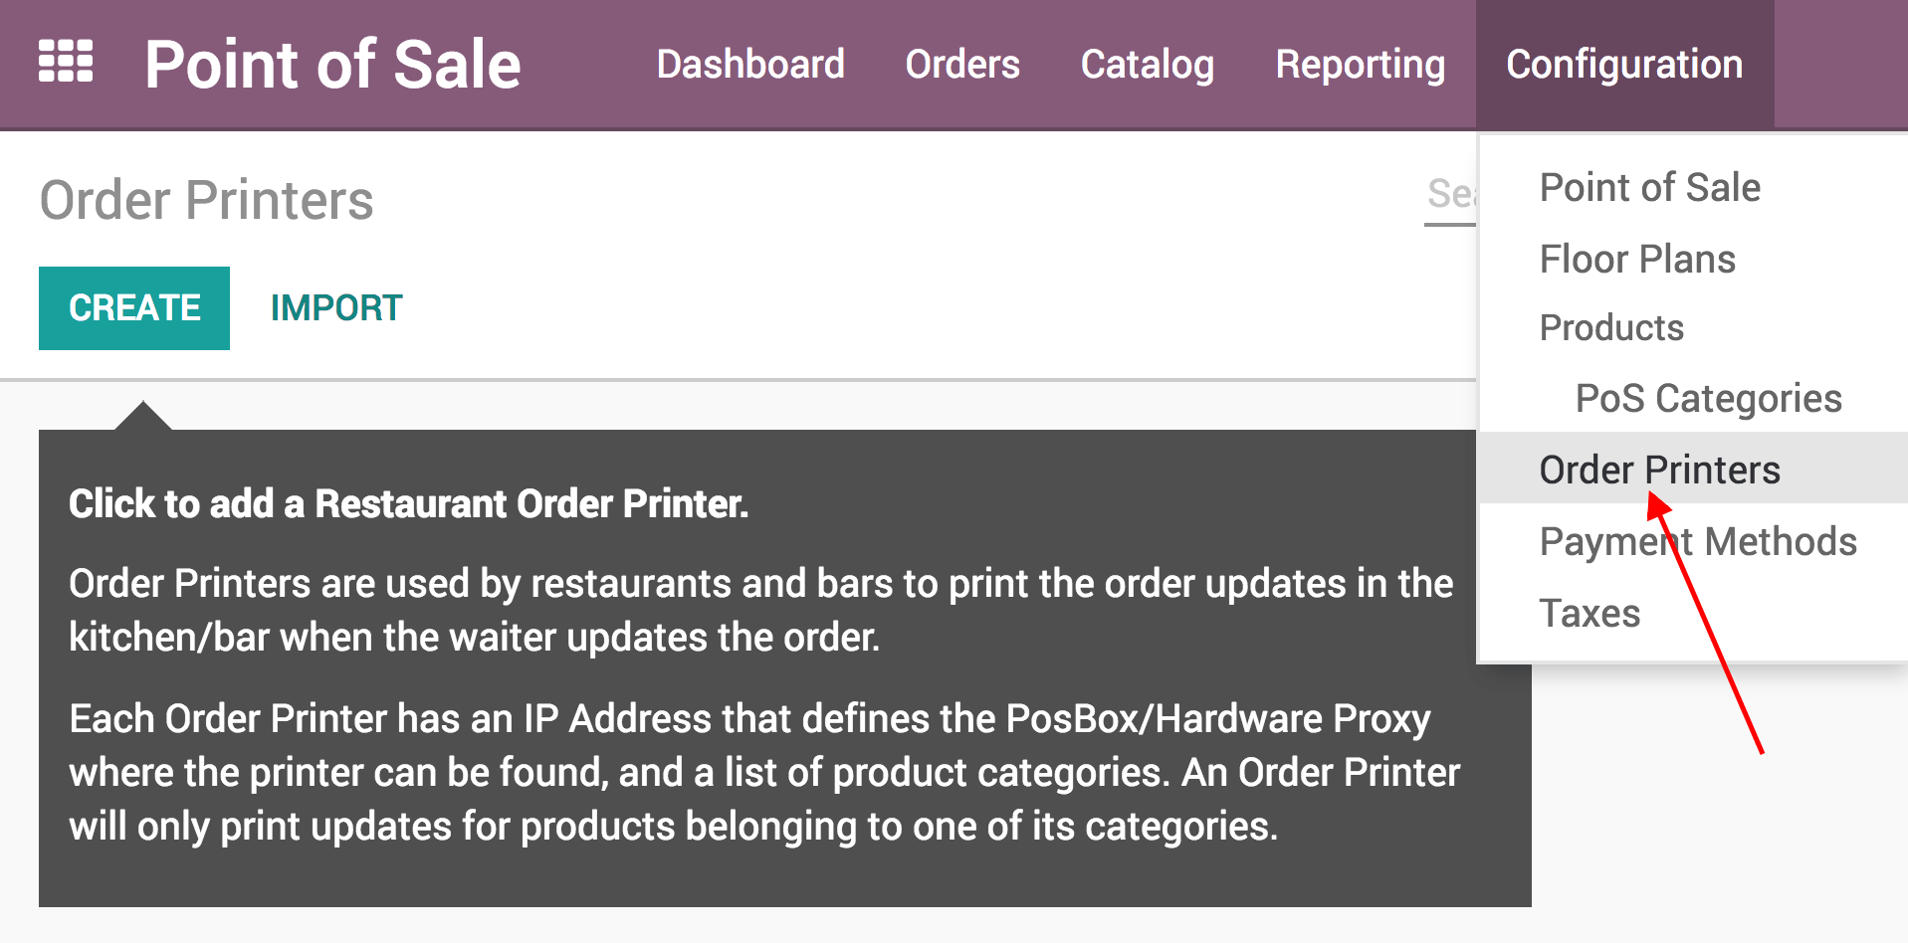Click inside the search field

pyautogui.click(x=1455, y=195)
